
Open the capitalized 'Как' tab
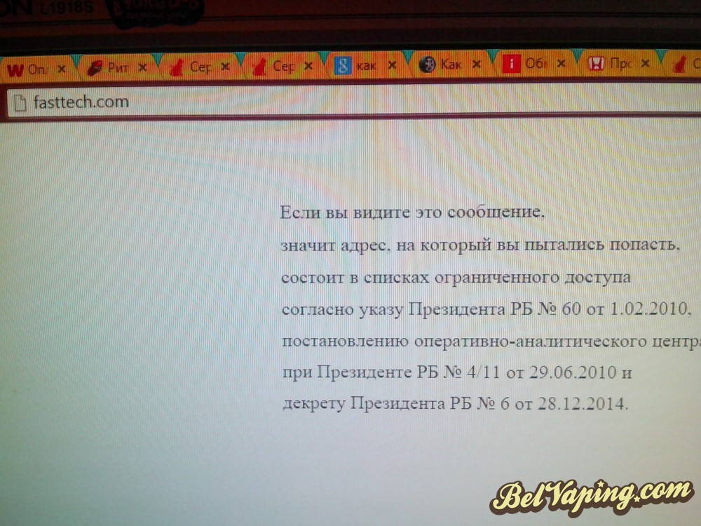451,65
